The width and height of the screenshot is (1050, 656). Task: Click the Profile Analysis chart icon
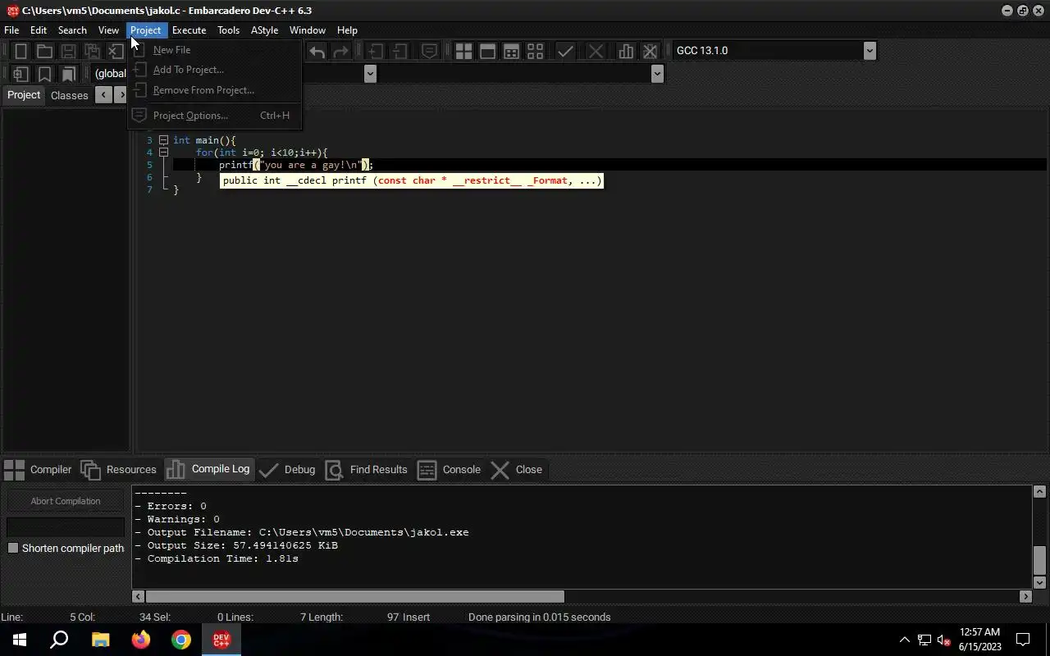(x=626, y=51)
